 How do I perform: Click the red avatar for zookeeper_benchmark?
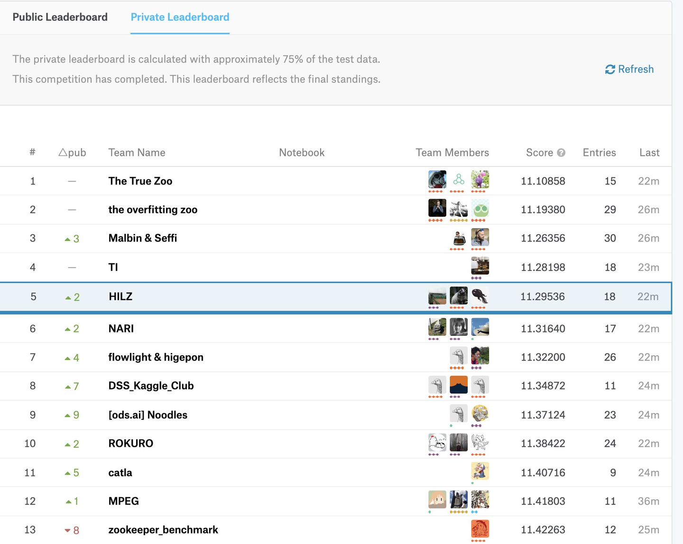click(480, 528)
